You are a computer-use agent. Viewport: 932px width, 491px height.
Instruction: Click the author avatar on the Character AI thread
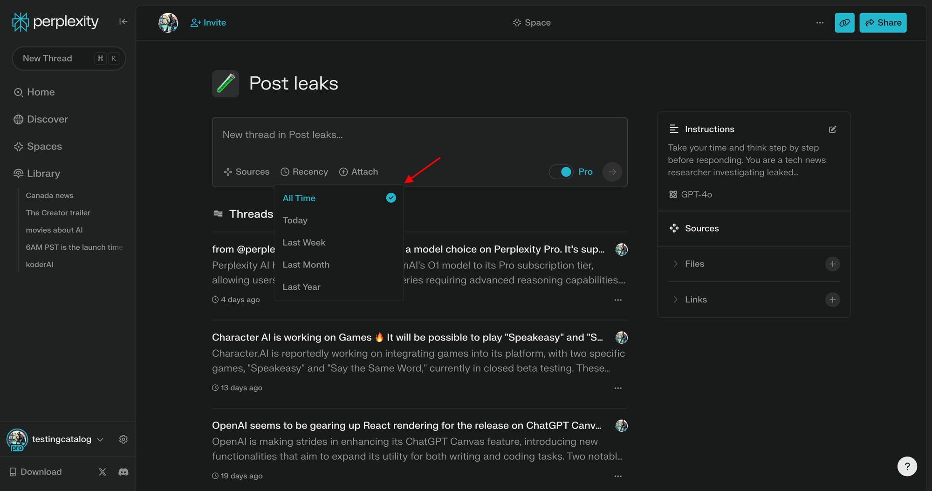[621, 337]
